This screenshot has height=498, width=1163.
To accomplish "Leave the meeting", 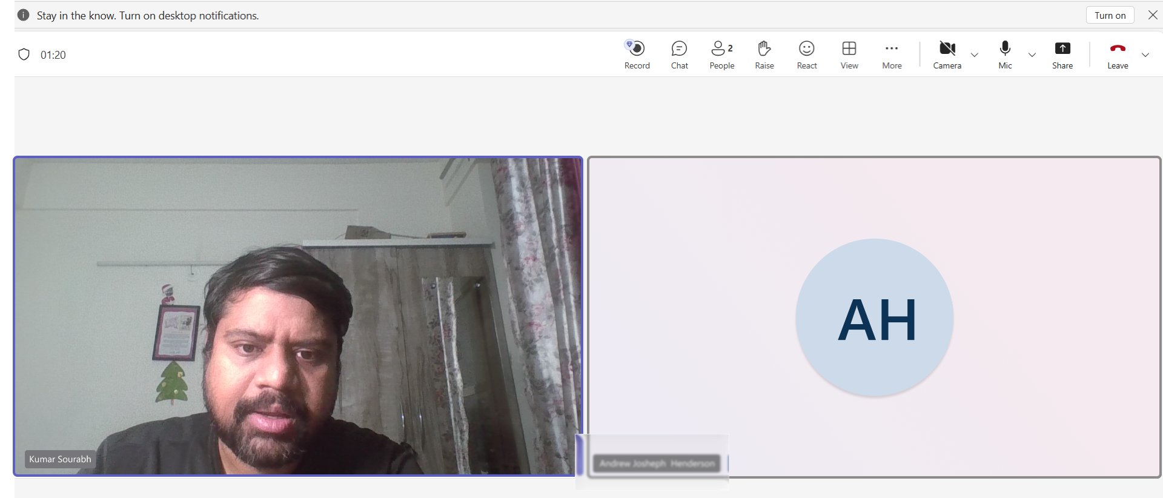I will (1118, 55).
